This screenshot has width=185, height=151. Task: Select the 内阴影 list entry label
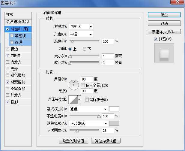pyautogui.click(x=16, y=56)
